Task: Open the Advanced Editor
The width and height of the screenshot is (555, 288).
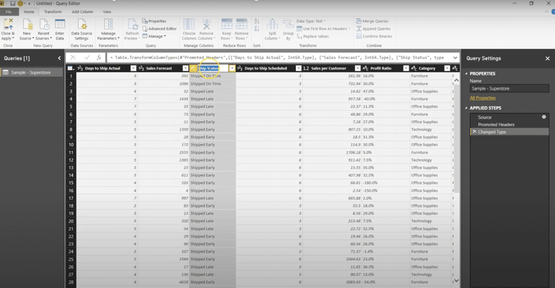Action: [x=159, y=29]
